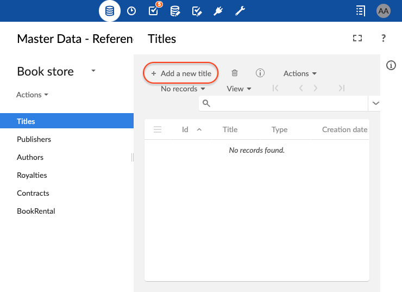Expand the View dropdown
The width and height of the screenshot is (402, 292).
tap(239, 89)
